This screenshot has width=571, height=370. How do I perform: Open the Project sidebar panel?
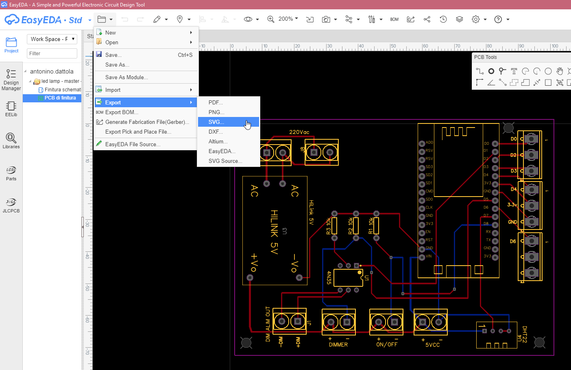click(11, 45)
